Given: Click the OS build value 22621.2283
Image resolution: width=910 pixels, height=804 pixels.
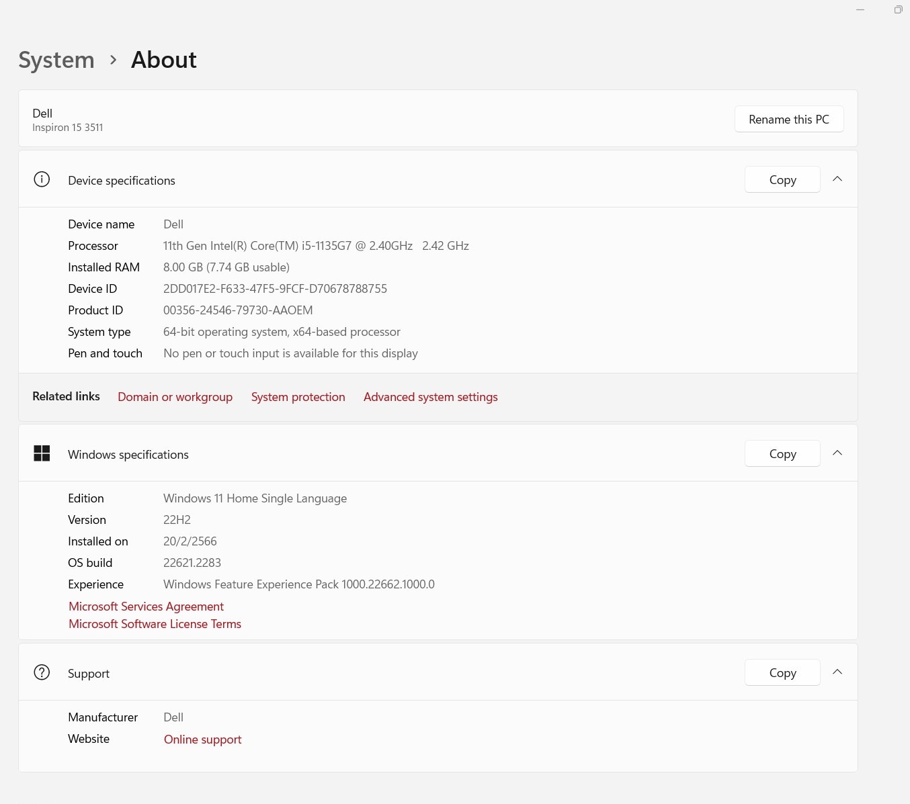Looking at the screenshot, I should click(192, 563).
